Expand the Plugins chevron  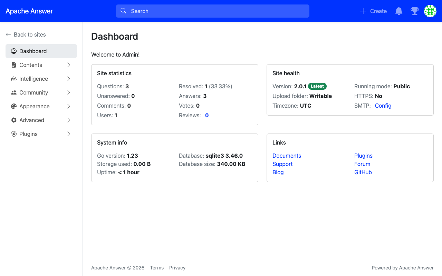pos(69,134)
